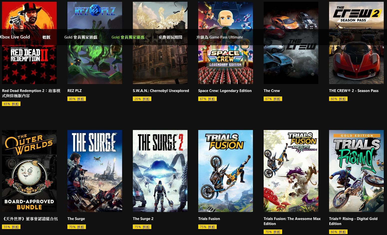Select the 80% 折扣 badge under REZ PLZ
Screen dimensions: 387x235
[x=77, y=99]
